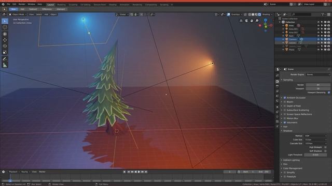Open the Window menu
This screenshot has height=186, width=332.
pyautogui.click(x=31, y=4)
